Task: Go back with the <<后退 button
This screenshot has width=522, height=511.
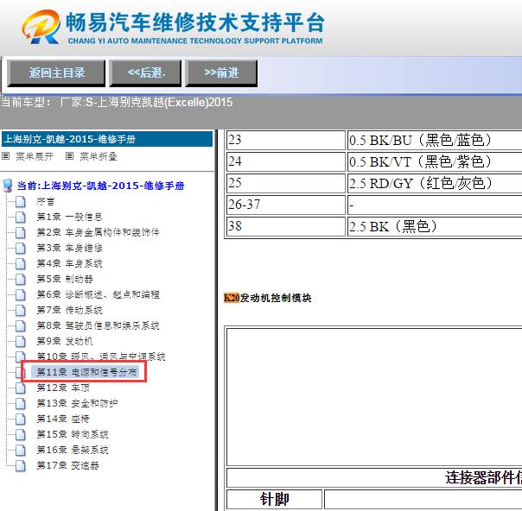Action: 145,73
